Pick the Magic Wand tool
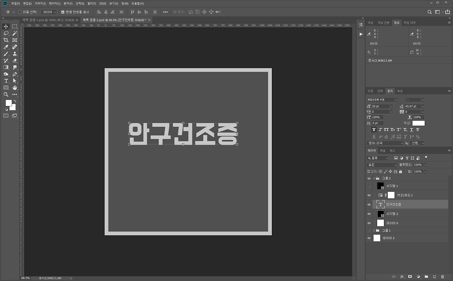The width and height of the screenshot is (453, 281). (x=15, y=33)
